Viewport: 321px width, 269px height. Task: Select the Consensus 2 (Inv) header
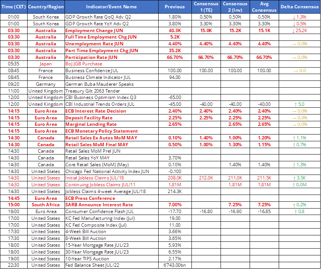coord(235,7)
